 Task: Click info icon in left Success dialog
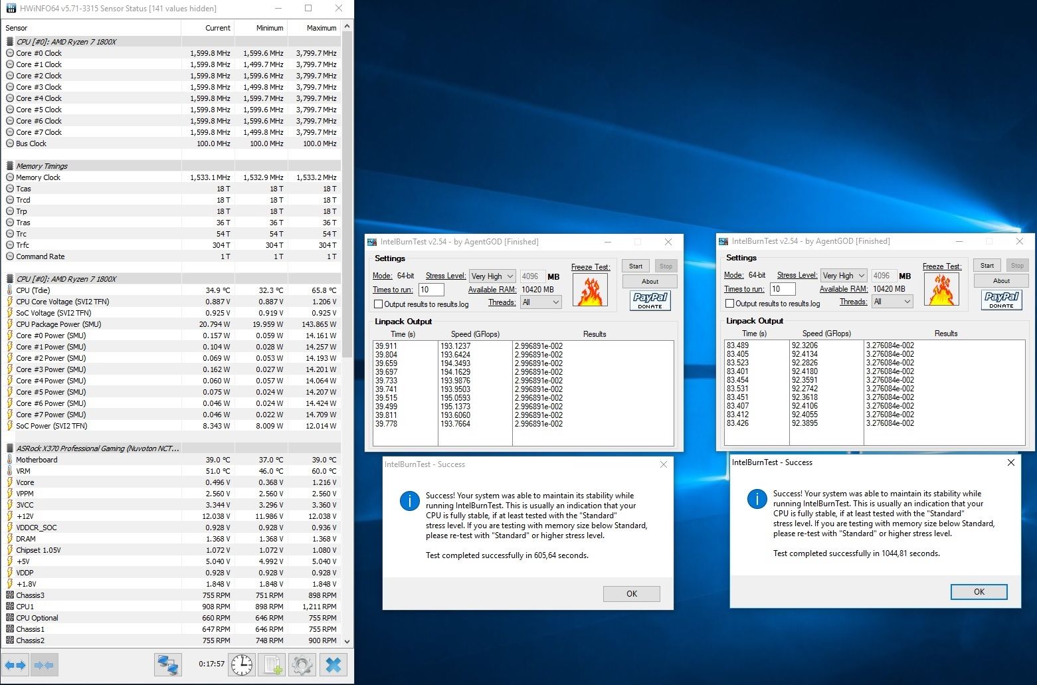point(410,501)
